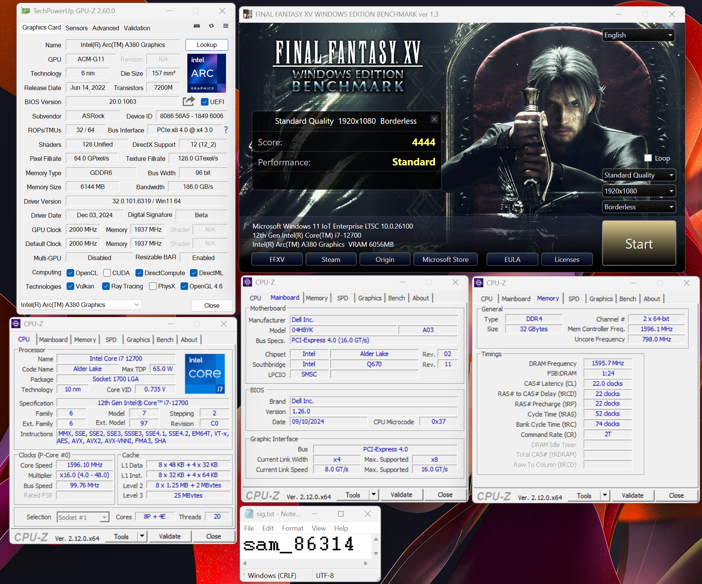Click Notepad vertical scrollbar up arrow
The width and height of the screenshot is (702, 584).
point(376,539)
